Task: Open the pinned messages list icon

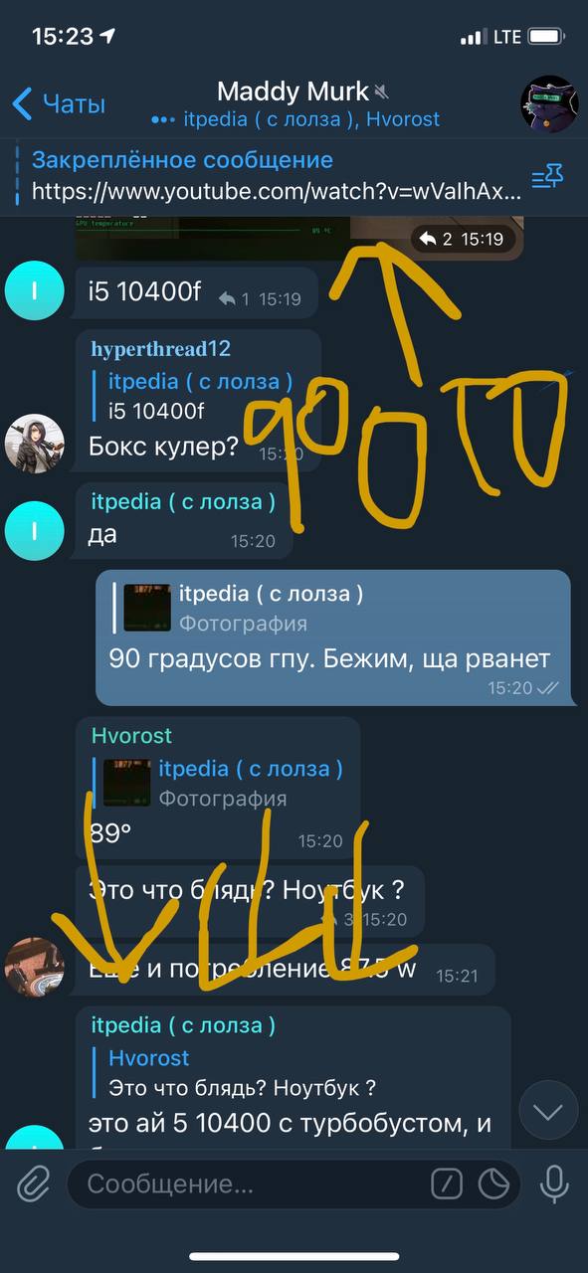Action: click(547, 177)
